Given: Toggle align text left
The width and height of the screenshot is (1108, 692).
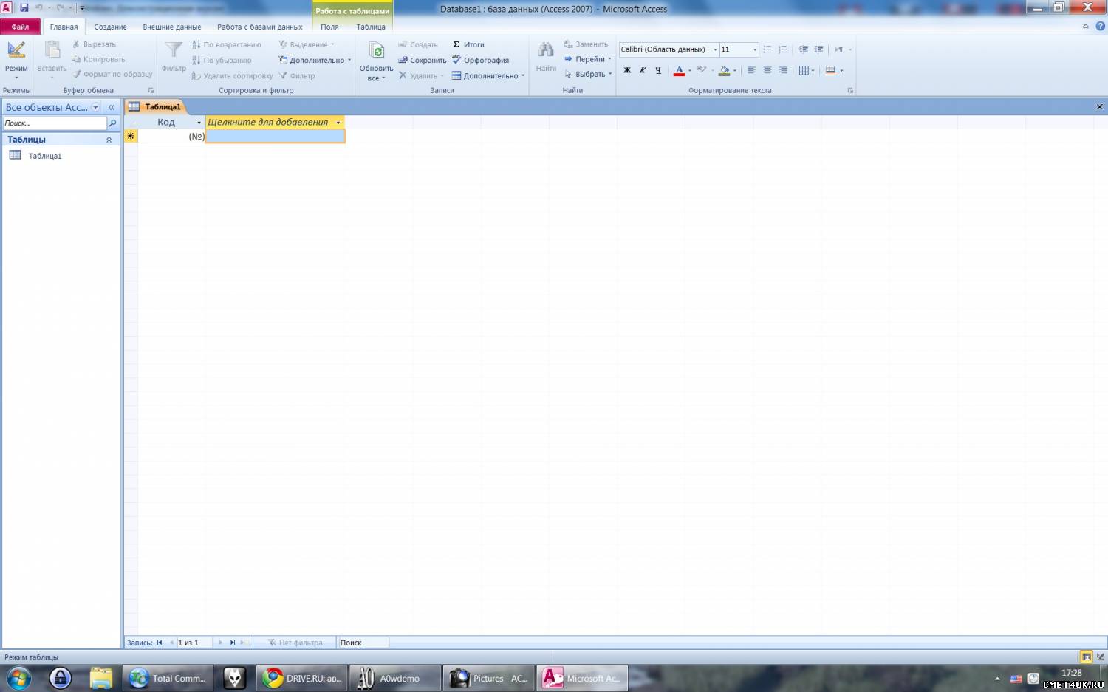Looking at the screenshot, I should (752, 70).
